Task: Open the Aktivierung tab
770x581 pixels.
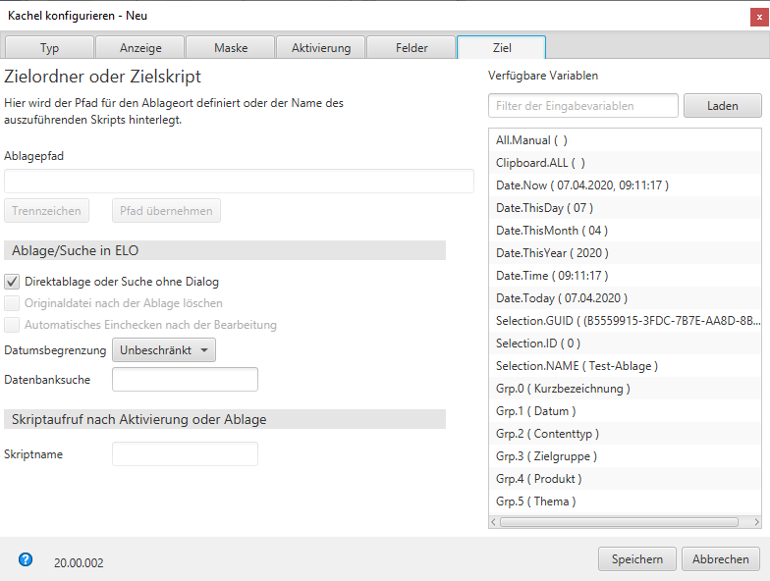Action: pos(321,47)
